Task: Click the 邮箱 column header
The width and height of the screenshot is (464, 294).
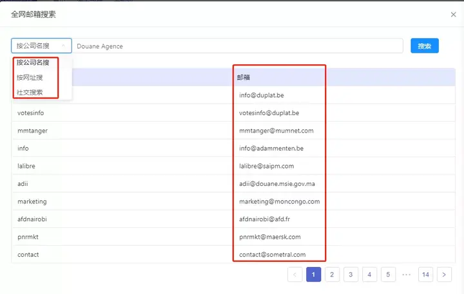Action: click(243, 77)
